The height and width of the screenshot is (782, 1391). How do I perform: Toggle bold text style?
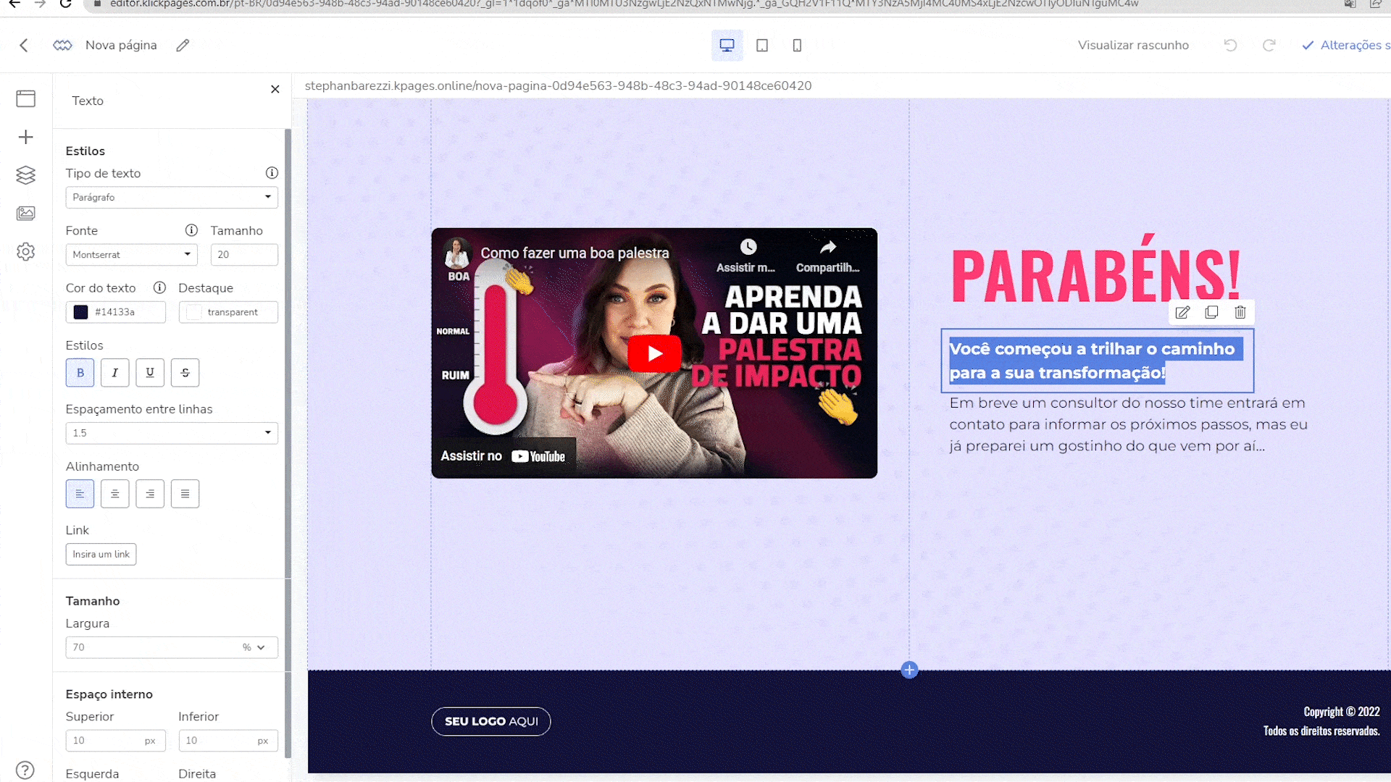pos(80,372)
